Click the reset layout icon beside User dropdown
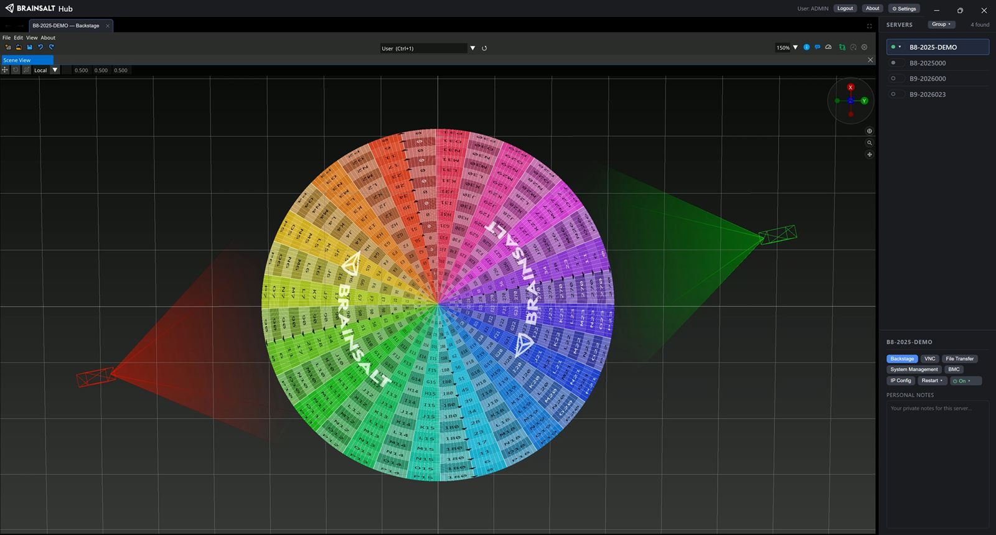The image size is (996, 535). click(484, 49)
